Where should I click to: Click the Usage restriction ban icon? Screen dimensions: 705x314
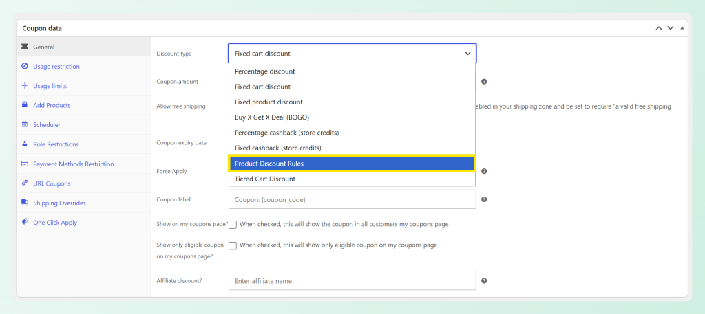(25, 67)
